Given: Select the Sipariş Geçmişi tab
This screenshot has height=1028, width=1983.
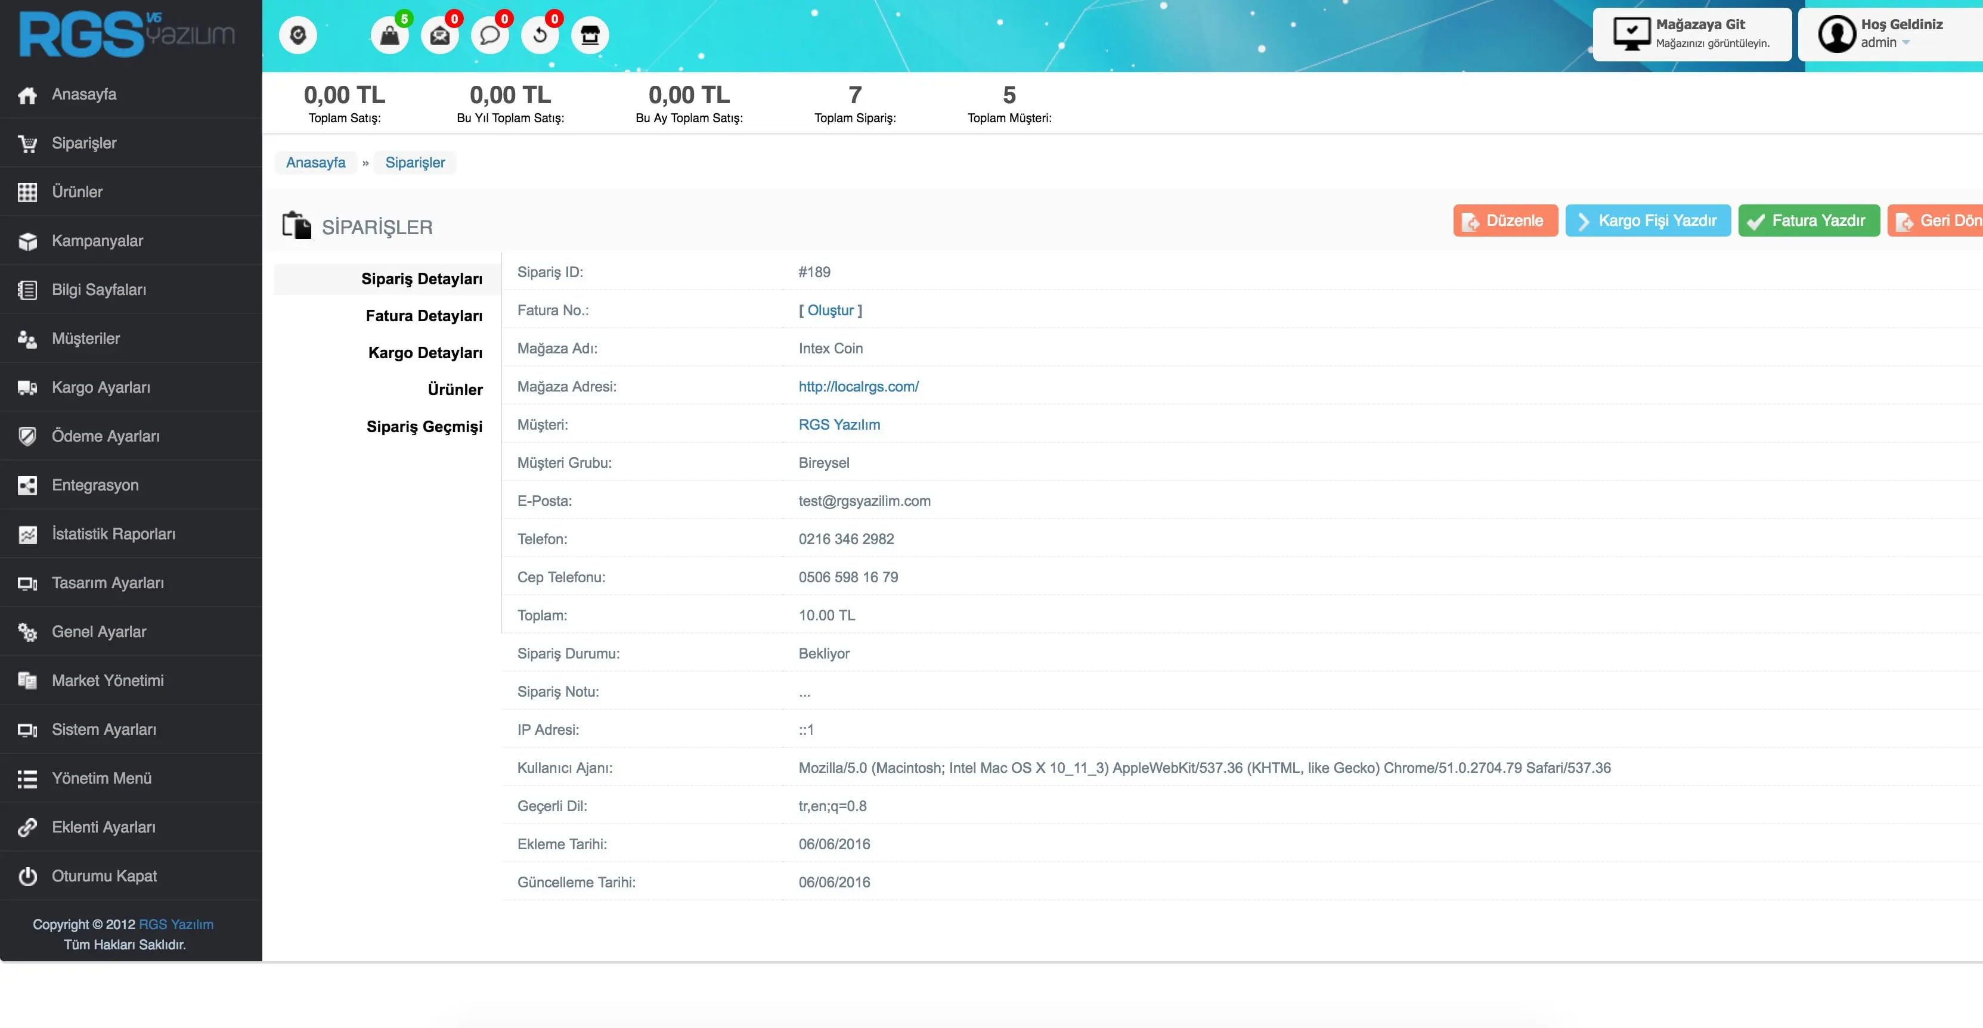Looking at the screenshot, I should tap(423, 426).
